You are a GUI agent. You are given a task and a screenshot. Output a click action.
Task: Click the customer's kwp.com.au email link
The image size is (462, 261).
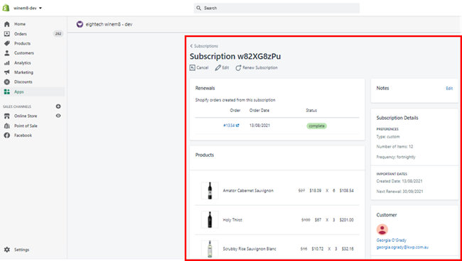pyautogui.click(x=402, y=248)
